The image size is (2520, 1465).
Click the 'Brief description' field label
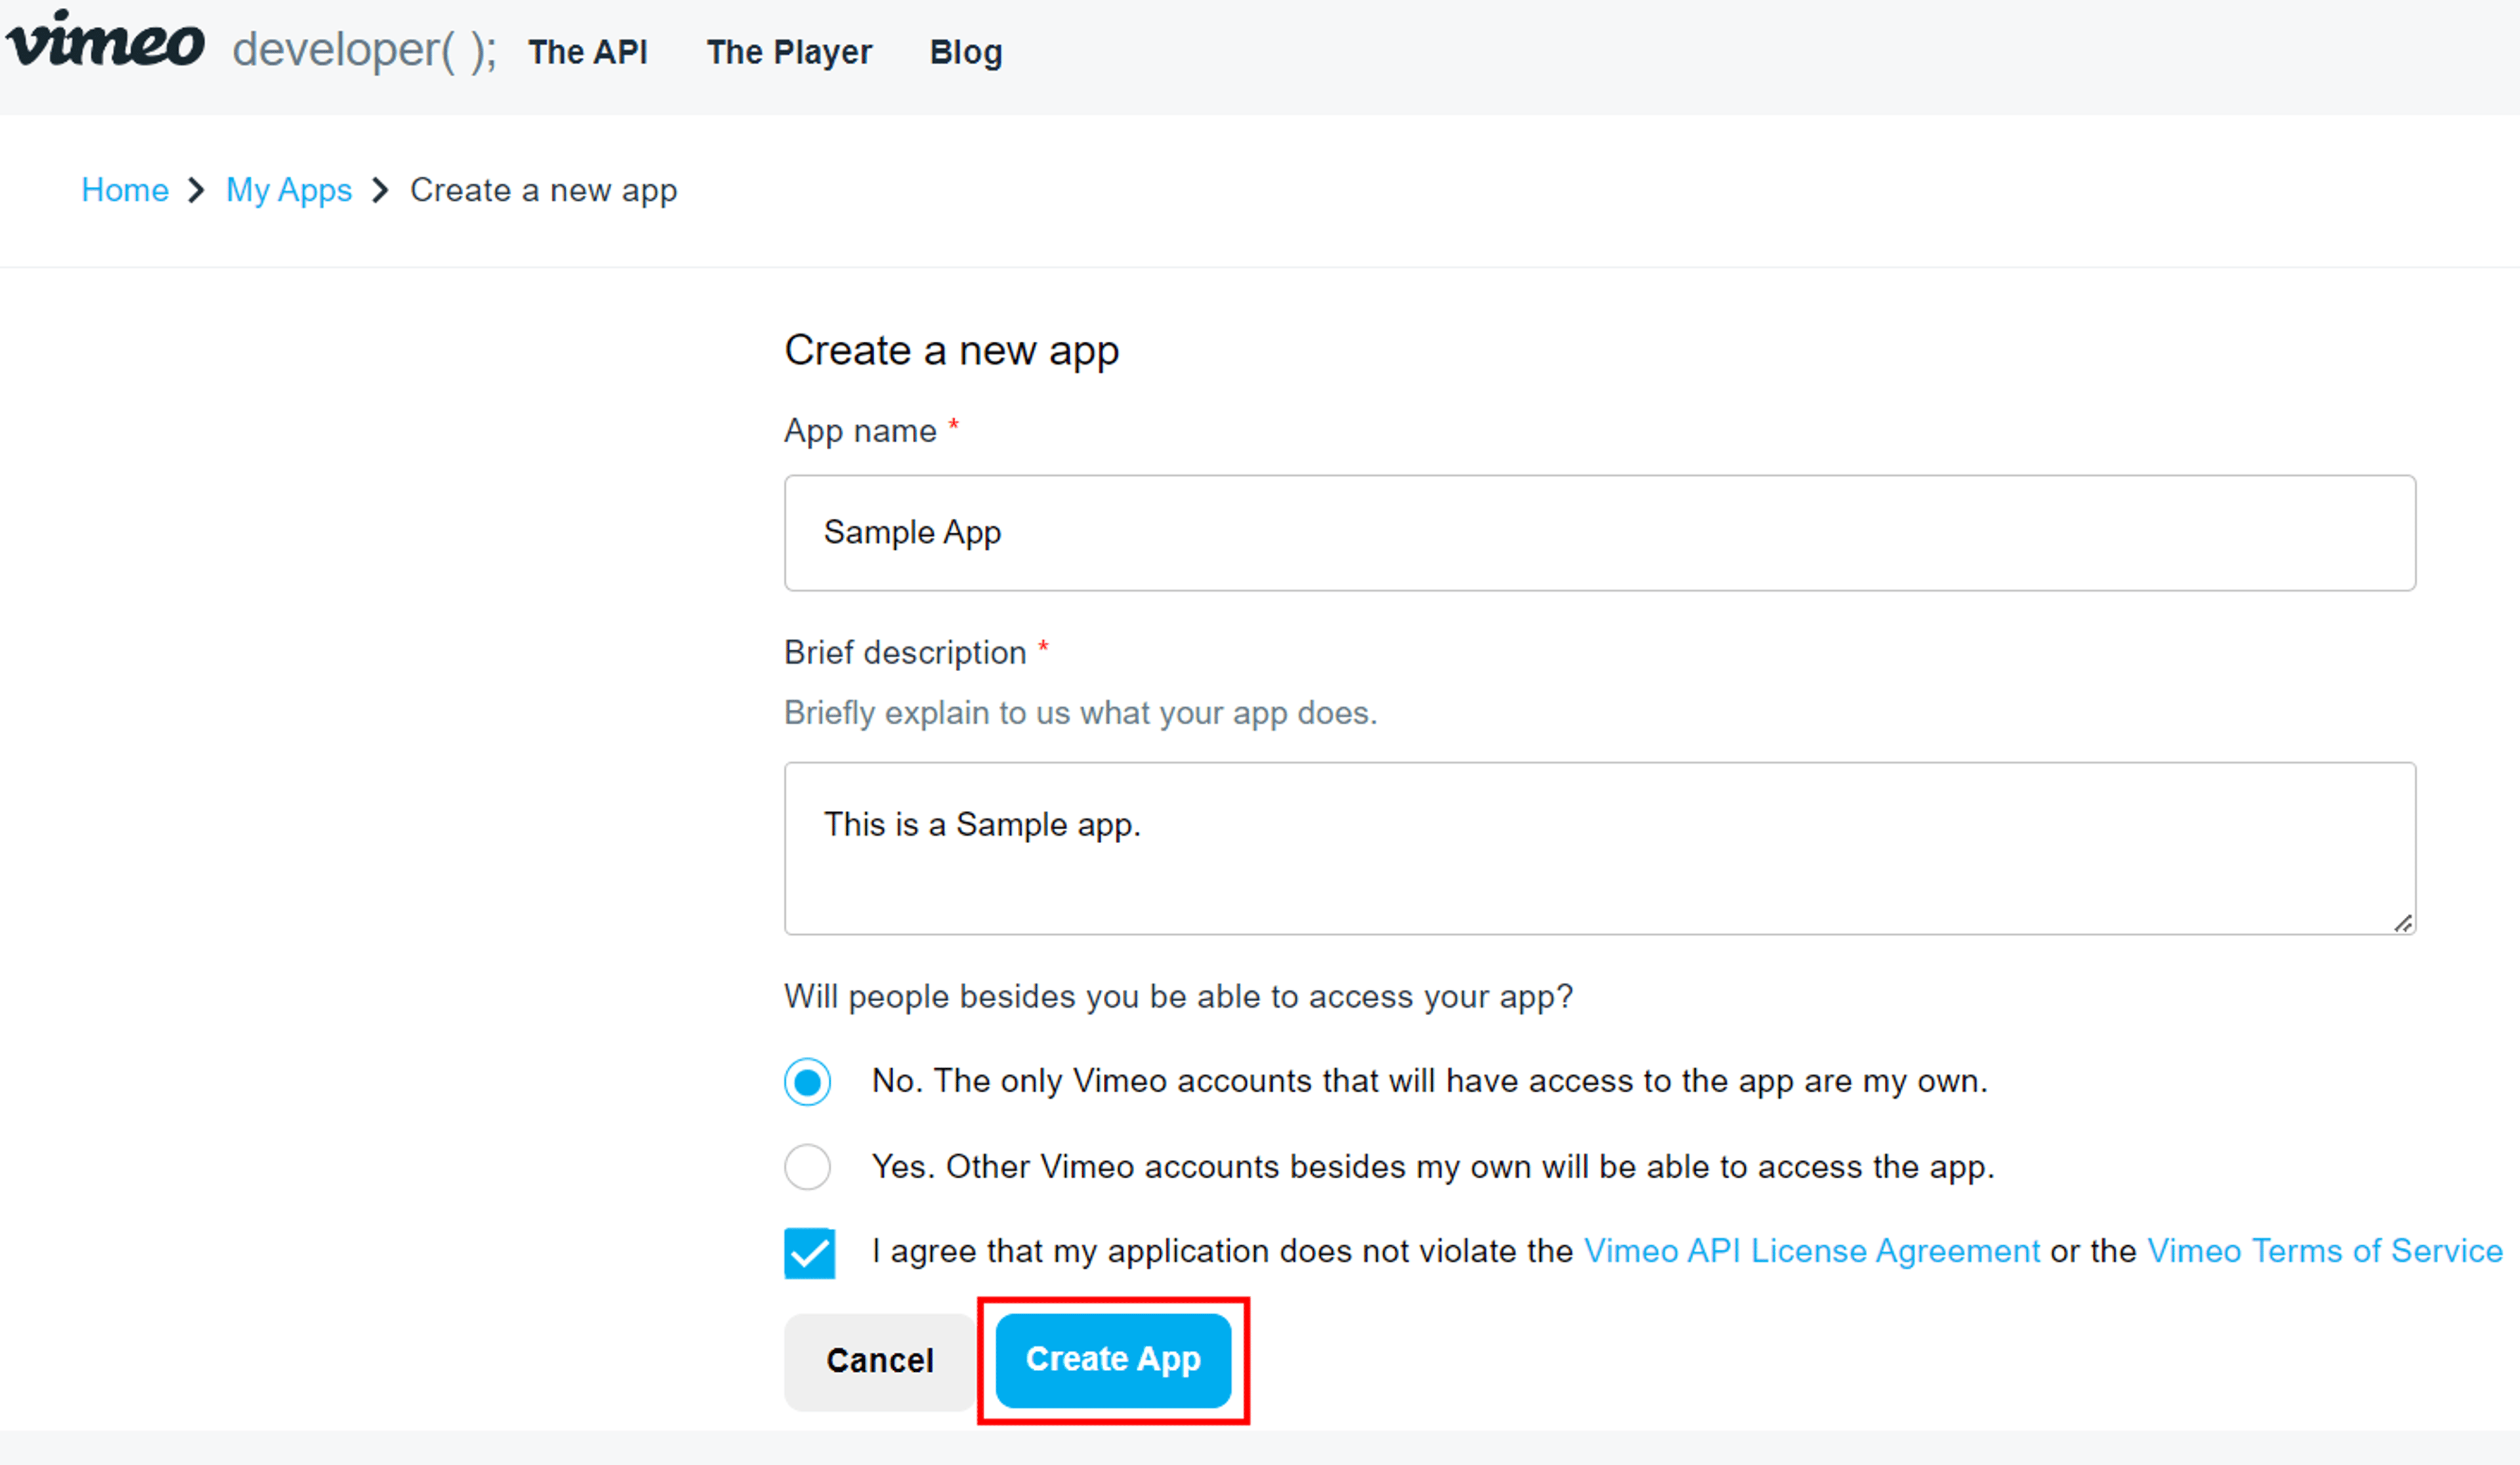click(x=906, y=653)
